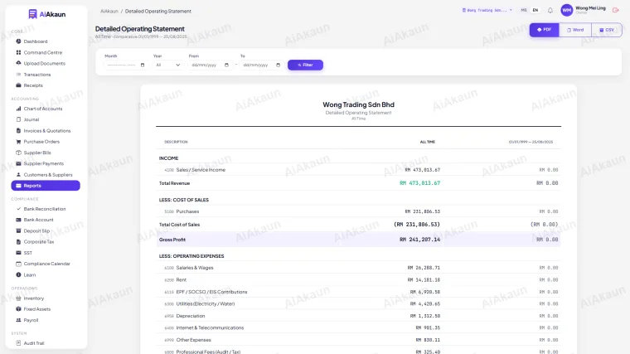Open Receipts page
The width and height of the screenshot is (630, 354).
33,85
